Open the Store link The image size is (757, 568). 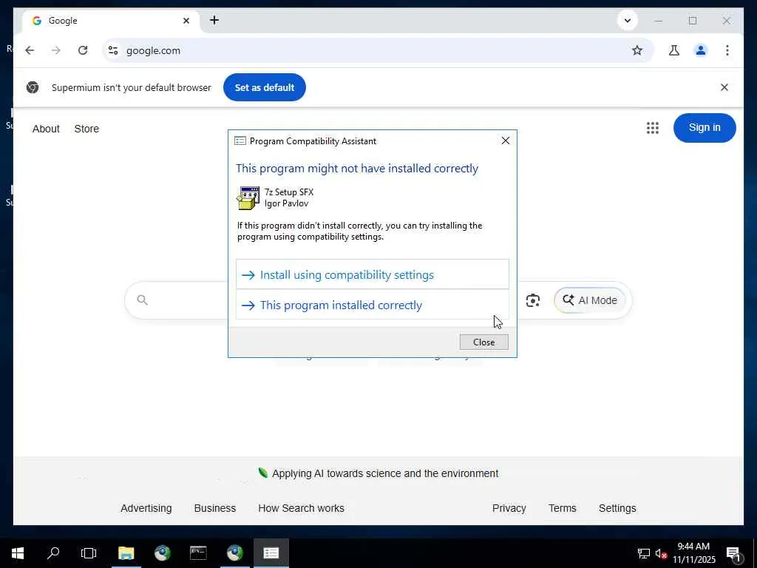point(86,129)
